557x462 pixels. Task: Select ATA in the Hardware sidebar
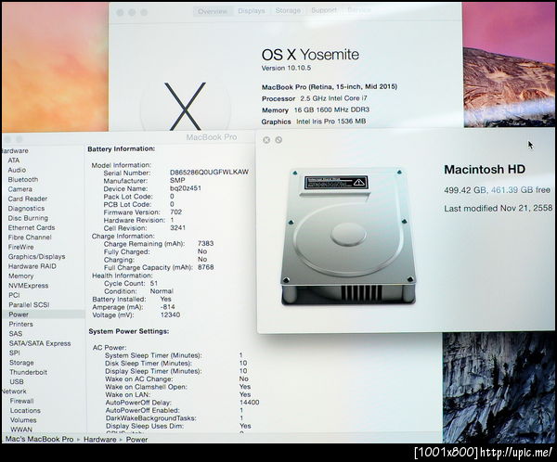click(x=14, y=160)
